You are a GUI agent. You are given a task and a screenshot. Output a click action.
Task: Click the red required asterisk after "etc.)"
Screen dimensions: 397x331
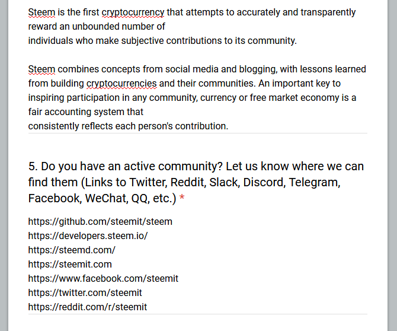point(182,198)
